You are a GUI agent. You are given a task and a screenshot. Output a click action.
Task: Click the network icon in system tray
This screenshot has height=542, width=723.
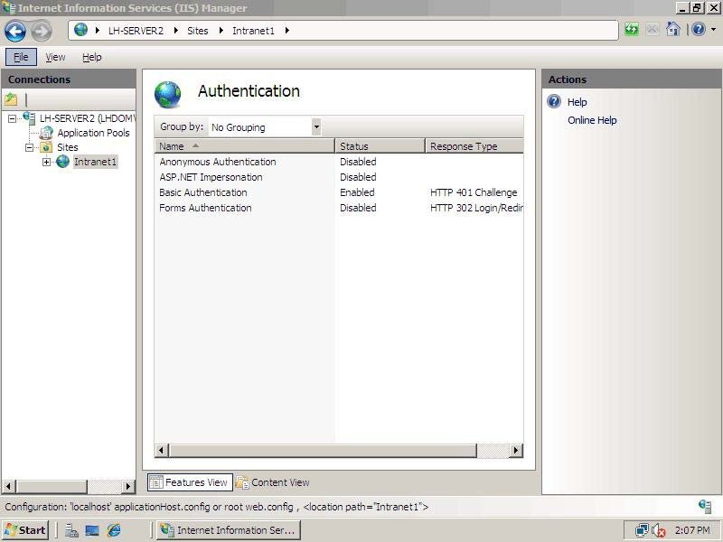tap(642, 530)
